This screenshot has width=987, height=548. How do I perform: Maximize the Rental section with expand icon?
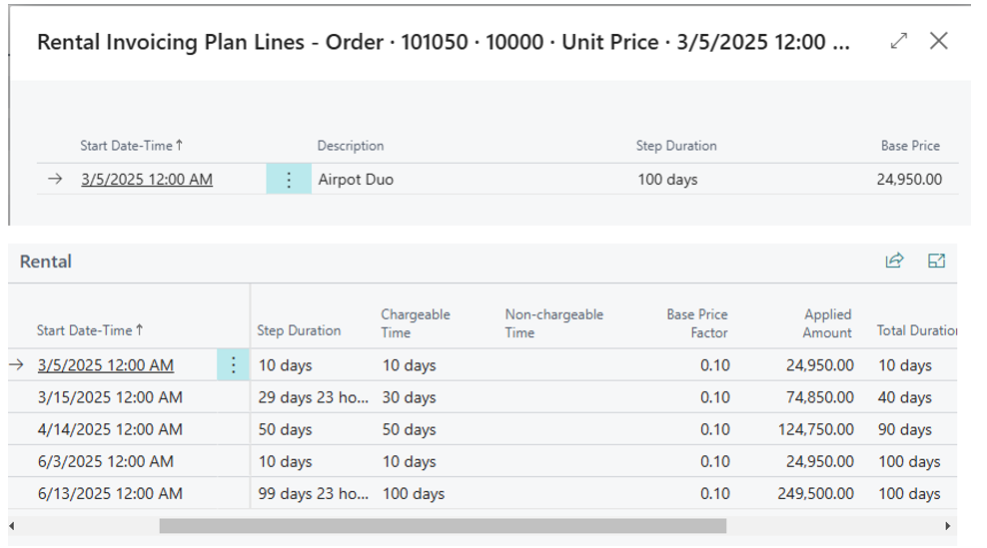pyautogui.click(x=936, y=261)
